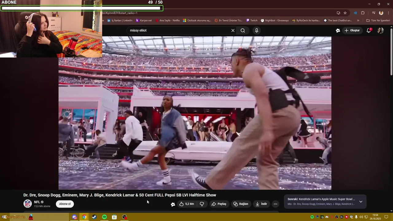
Task: Open the İş İlanları LinkedIn bookmark
Action: pyautogui.click(x=120, y=21)
